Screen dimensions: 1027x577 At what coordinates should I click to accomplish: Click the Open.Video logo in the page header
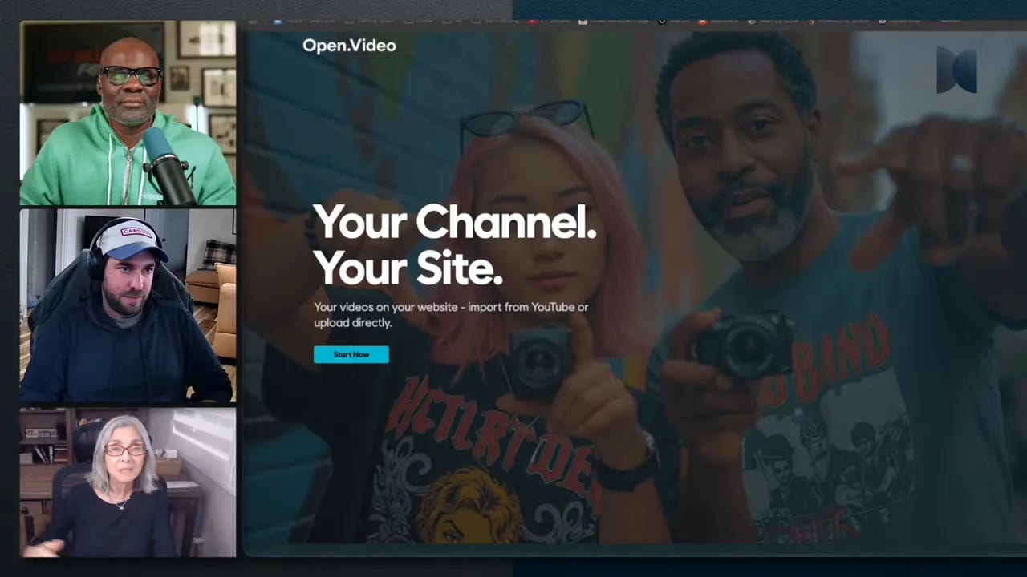click(x=348, y=46)
